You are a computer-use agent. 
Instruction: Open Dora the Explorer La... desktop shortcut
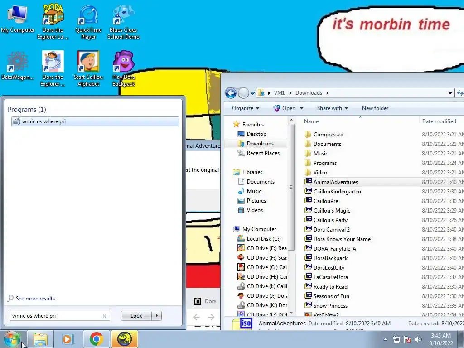tap(53, 22)
